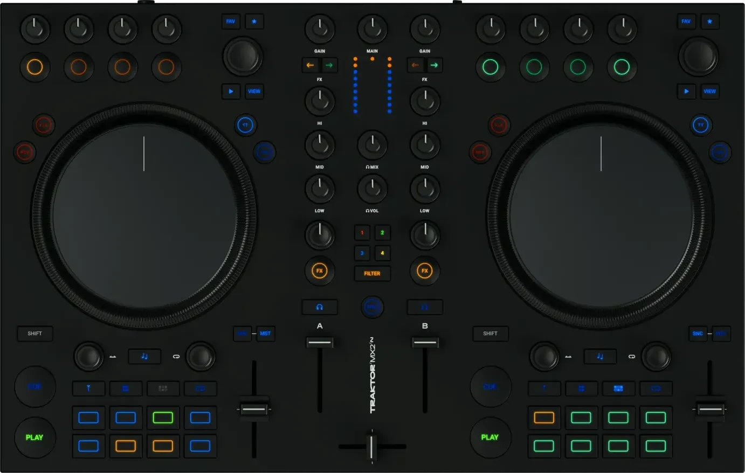Toggle the blue TT button on deck A
The width and height of the screenshot is (745, 473).
[245, 126]
